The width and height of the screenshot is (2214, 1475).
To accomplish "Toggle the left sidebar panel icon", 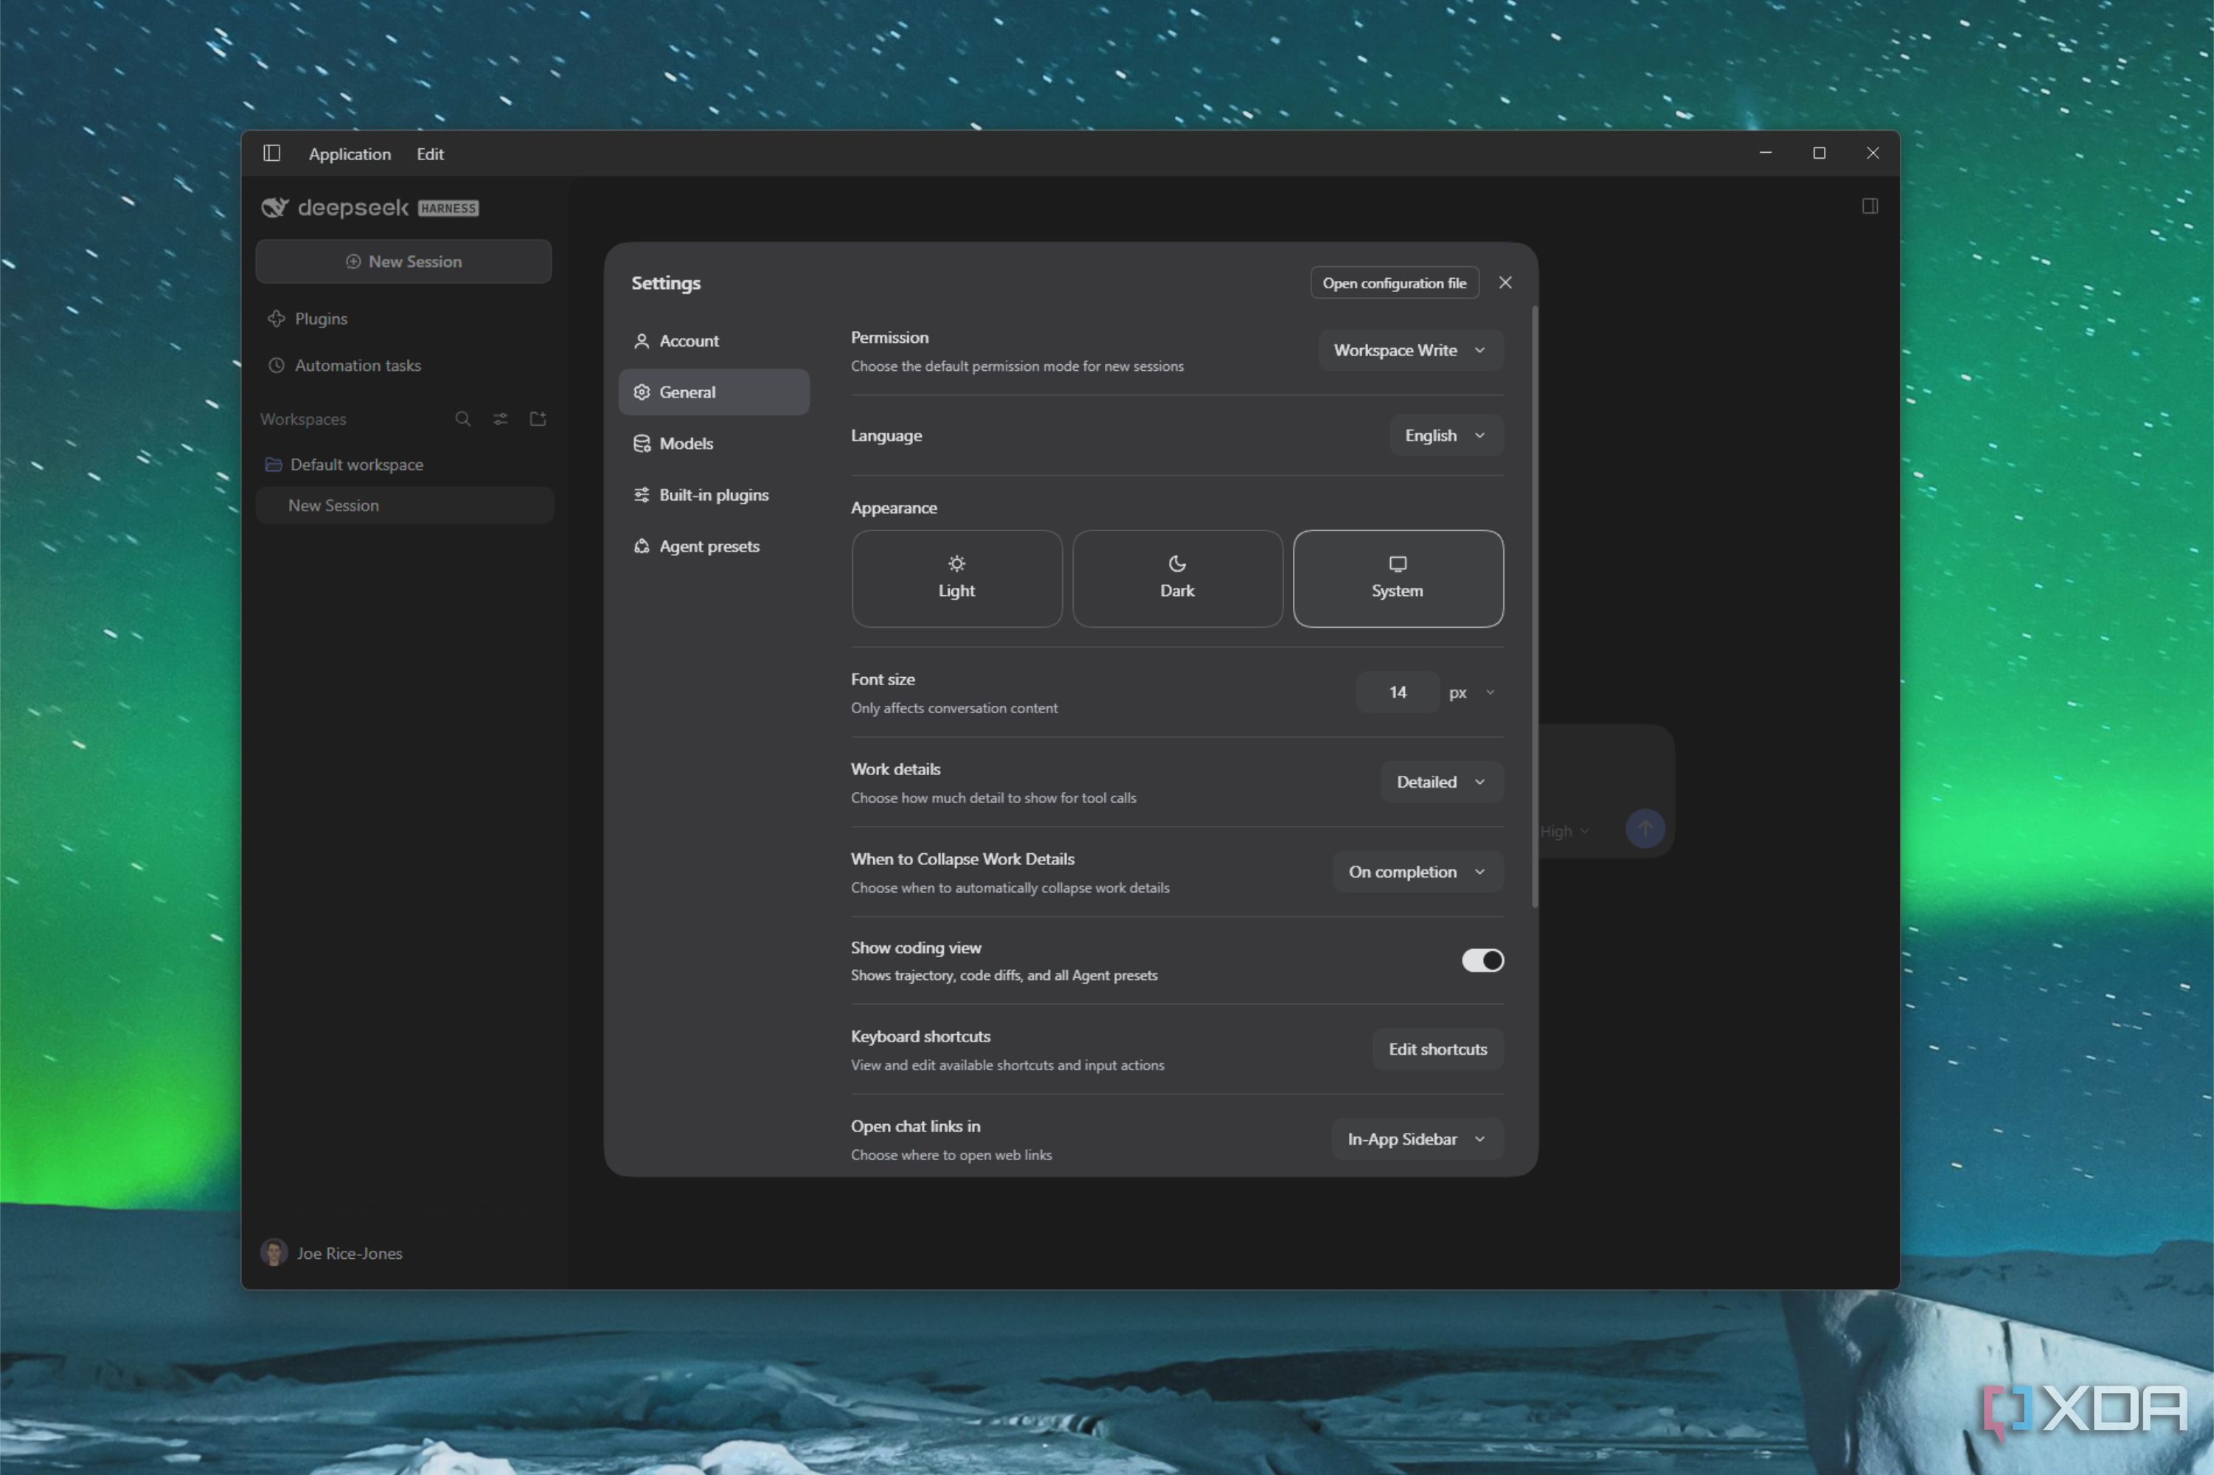I will pyautogui.click(x=272, y=153).
